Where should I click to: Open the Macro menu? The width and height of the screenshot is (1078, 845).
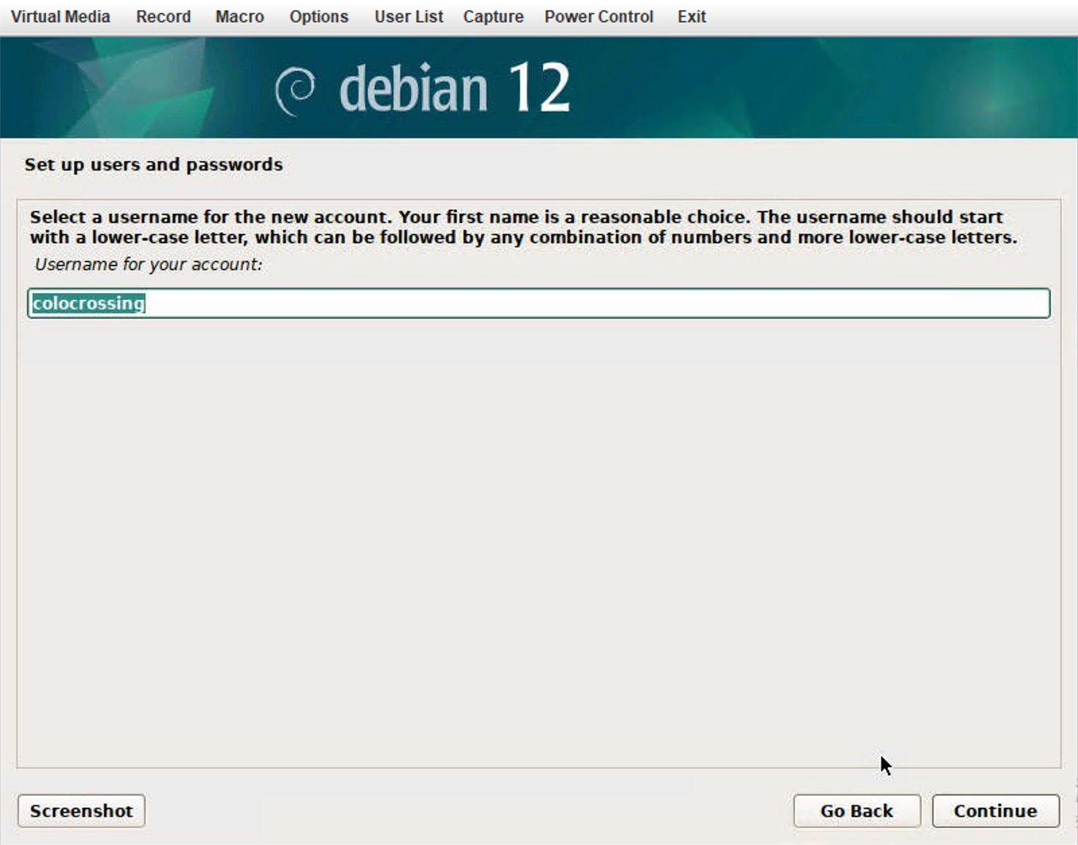[x=239, y=17]
